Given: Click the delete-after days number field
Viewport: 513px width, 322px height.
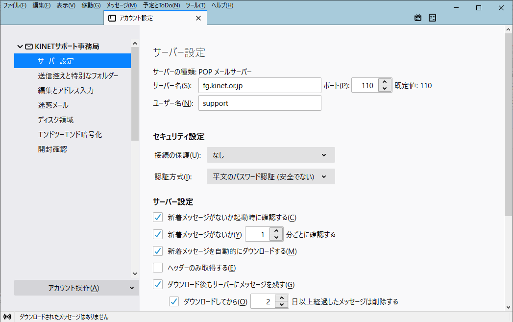Looking at the screenshot, I should 263,301.
